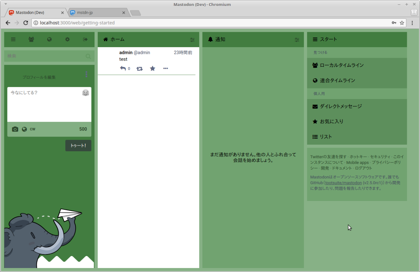This screenshot has height=272, width=420.
Task: Open the more options menu on the toot
Action: point(166,68)
